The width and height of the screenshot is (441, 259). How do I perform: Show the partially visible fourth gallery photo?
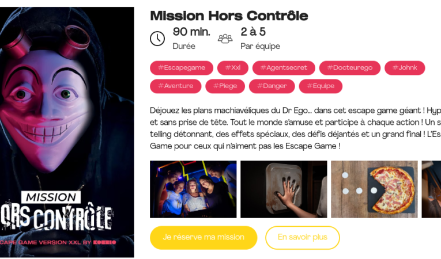(x=431, y=189)
